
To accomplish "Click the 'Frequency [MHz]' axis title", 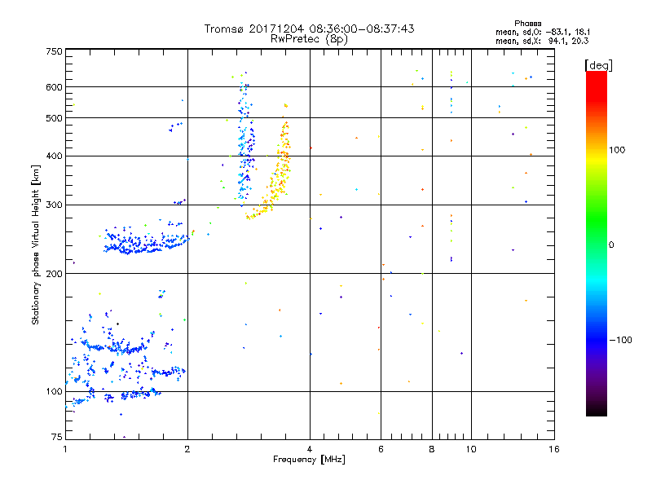I will 309,460.
